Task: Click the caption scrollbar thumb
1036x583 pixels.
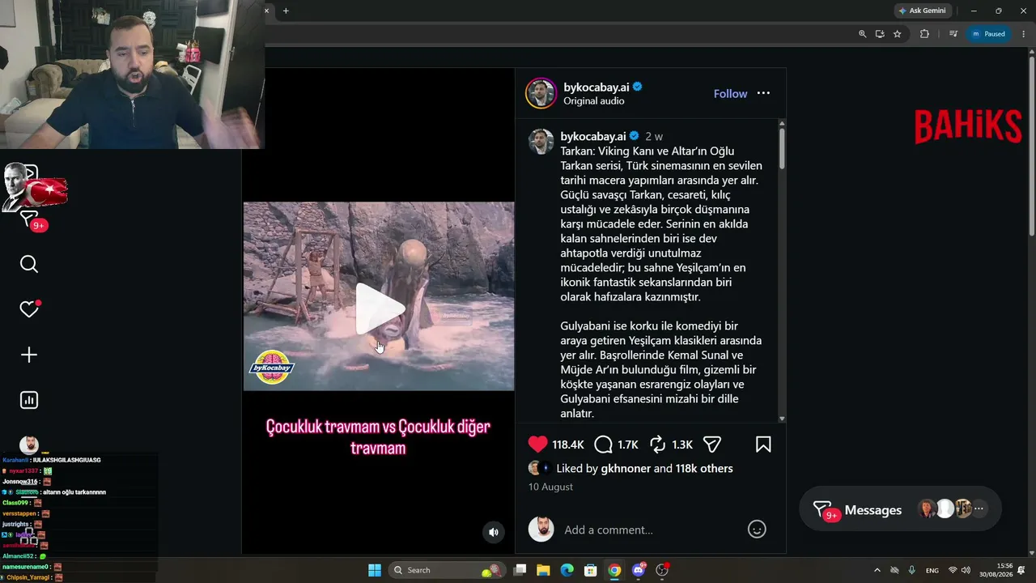Action: 782,148
